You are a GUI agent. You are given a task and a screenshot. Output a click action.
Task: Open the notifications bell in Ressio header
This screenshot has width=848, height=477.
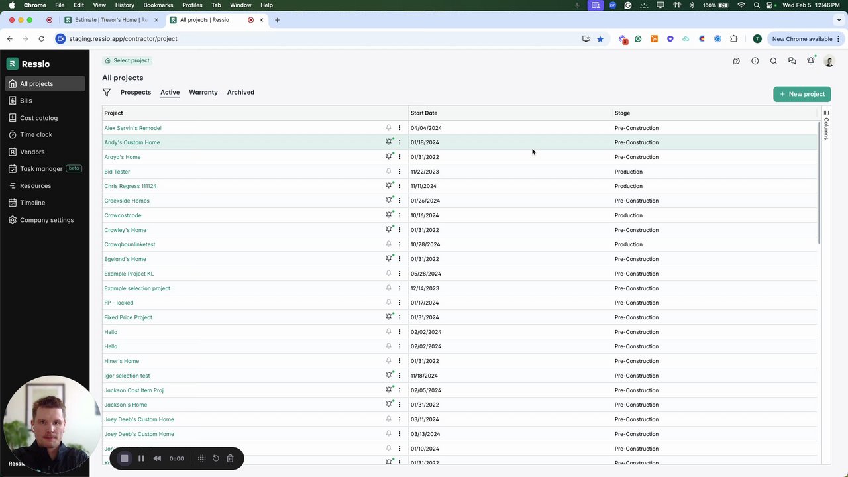810,61
